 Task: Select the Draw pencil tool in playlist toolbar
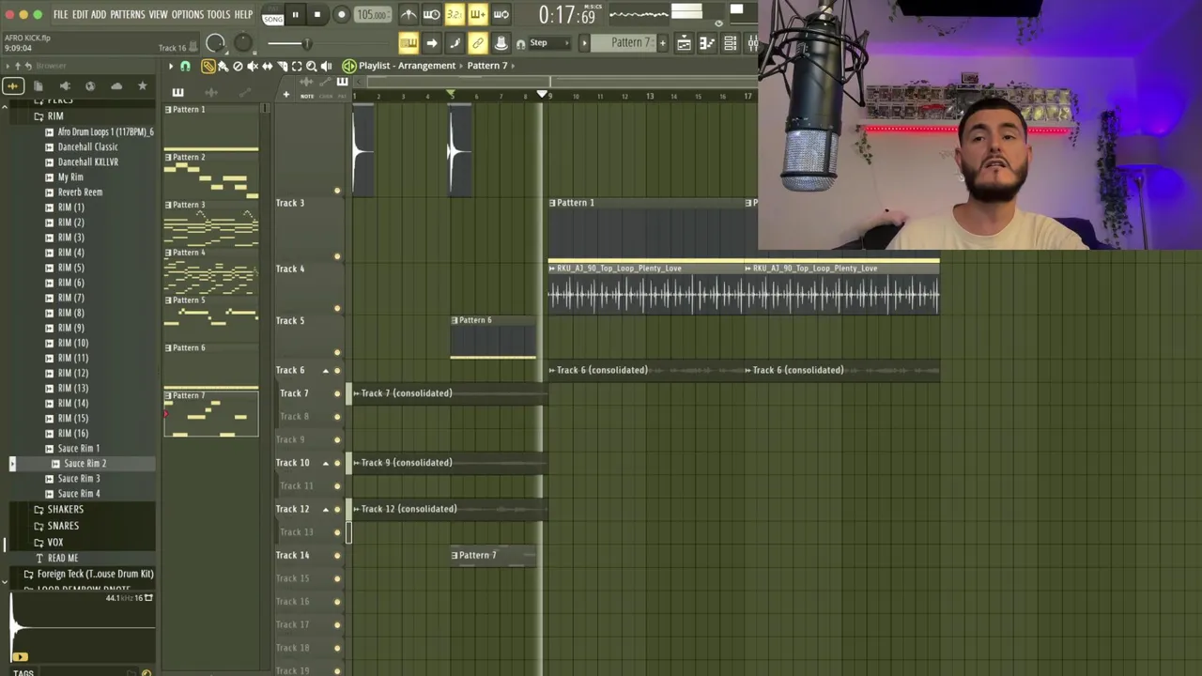pyautogui.click(x=208, y=66)
